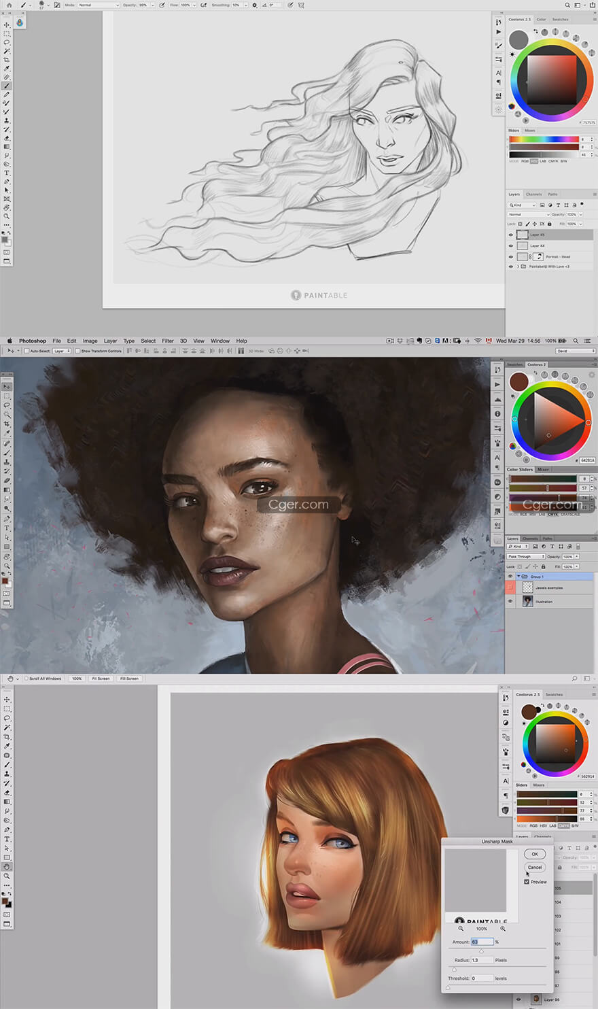Choose the Type tool beside the red-haired portrait
This screenshot has height=1009, width=598.
[x=7, y=839]
